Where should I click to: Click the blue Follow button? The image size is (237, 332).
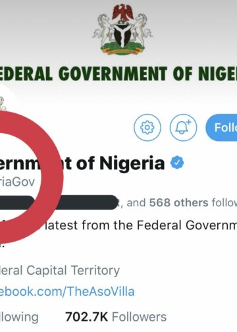tap(221, 127)
